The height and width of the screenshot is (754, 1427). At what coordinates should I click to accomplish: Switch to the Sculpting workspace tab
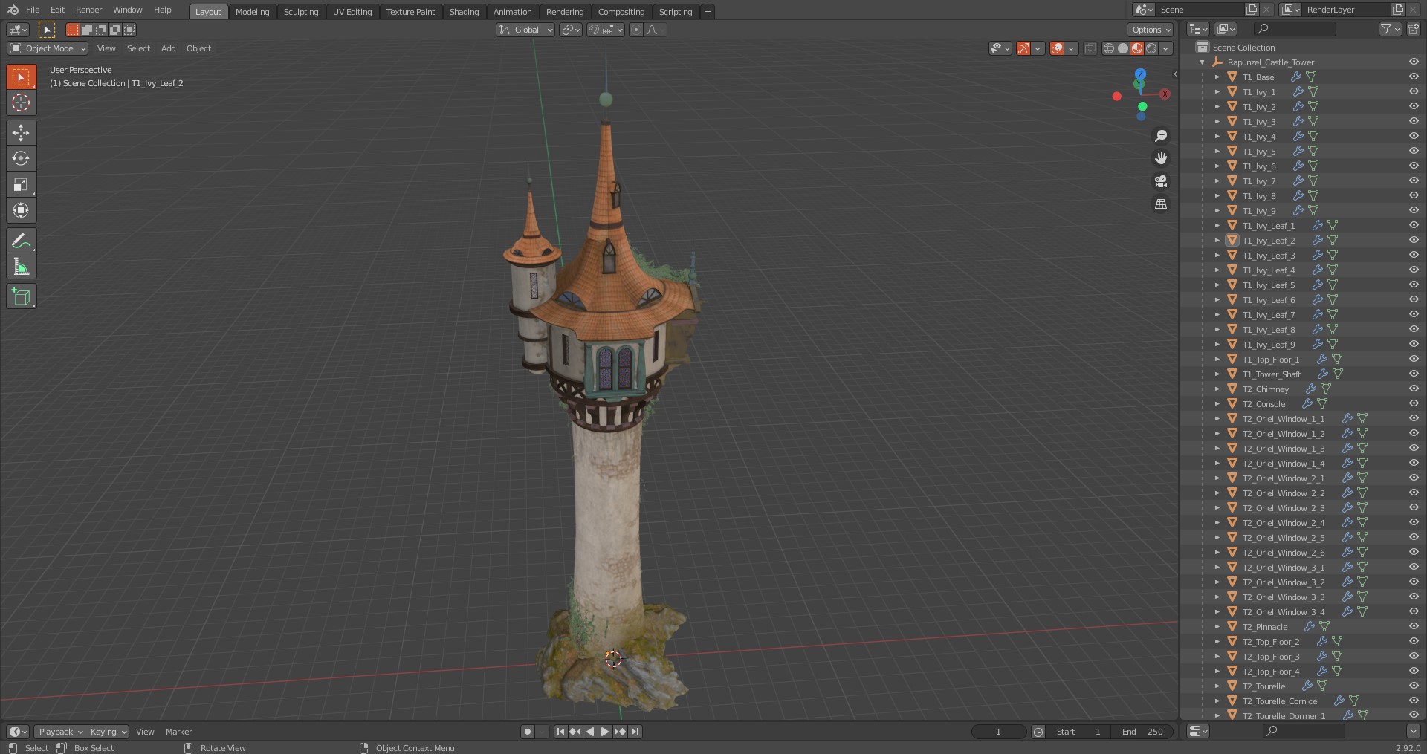pos(301,12)
